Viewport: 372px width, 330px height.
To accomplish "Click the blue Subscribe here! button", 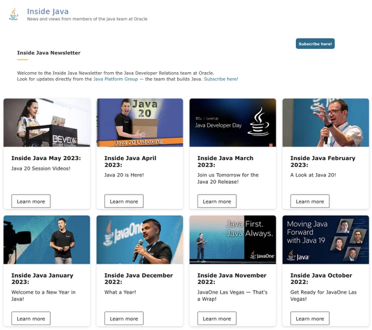I will pos(315,44).
